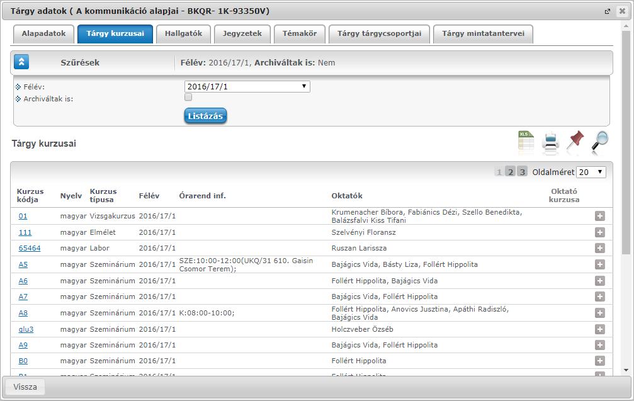Click the Oktató kurzusa column header
This screenshot has width=634, height=401.
[564, 196]
